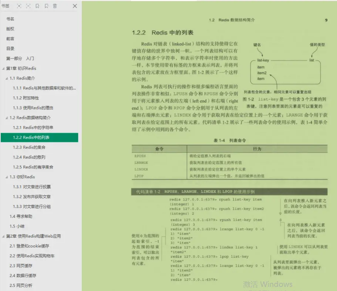Open 1.3.2 发布并获取文章
Image resolution: width=337 pixels, height=291 pixels.
point(31,196)
